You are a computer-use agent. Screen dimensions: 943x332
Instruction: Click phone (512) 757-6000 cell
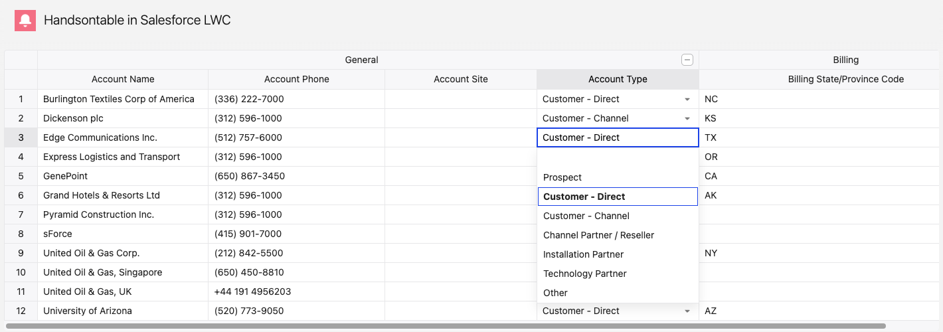coord(297,137)
